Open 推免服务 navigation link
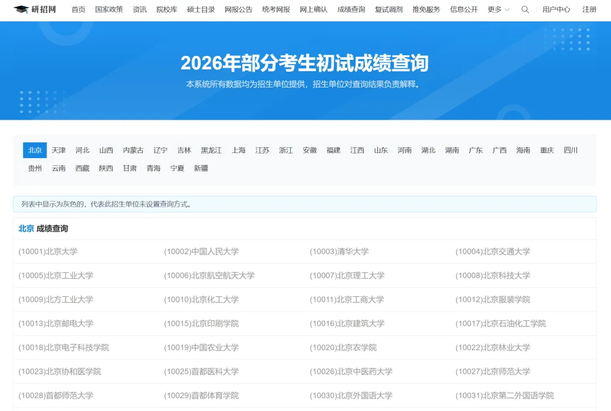This screenshot has width=611, height=411. 427,10
